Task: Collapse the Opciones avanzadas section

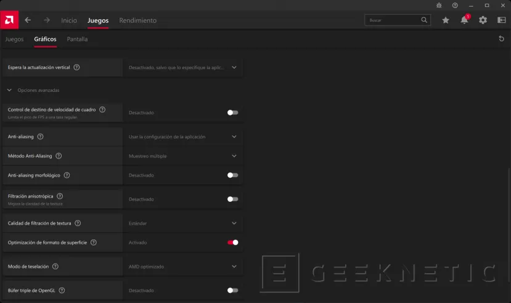Action: [9, 90]
